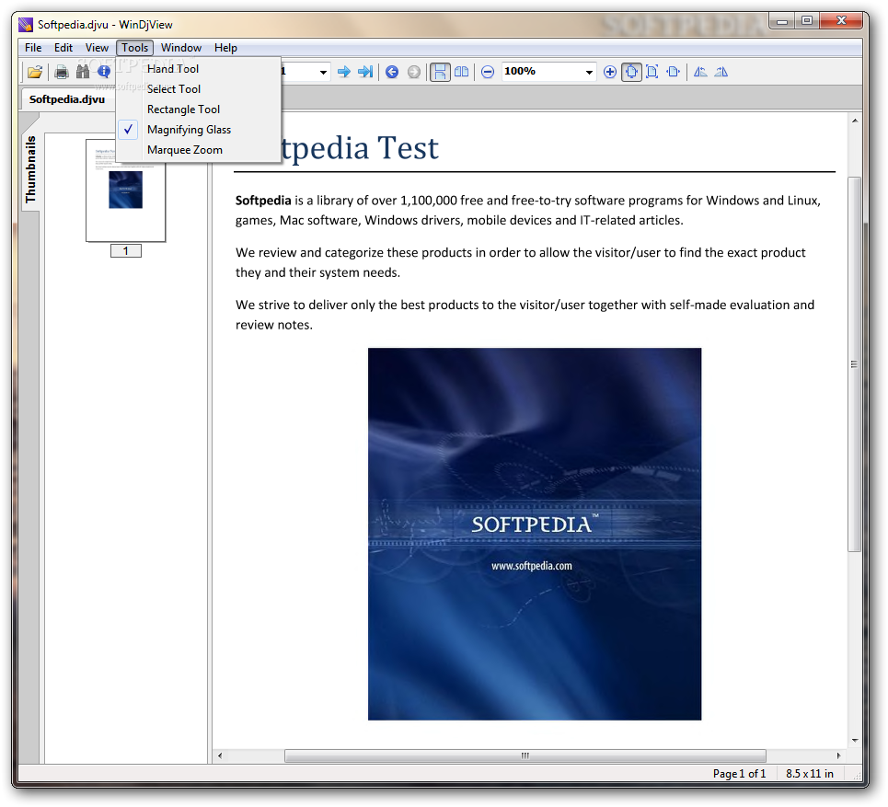Screen dimensions: 888x807
Task: Choose Select Tool from Tools menu
Action: (198, 89)
